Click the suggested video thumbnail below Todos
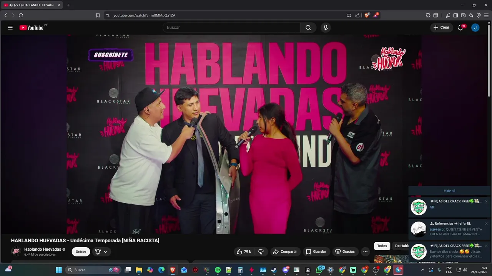This screenshot has width=492, height=276. 391,259
